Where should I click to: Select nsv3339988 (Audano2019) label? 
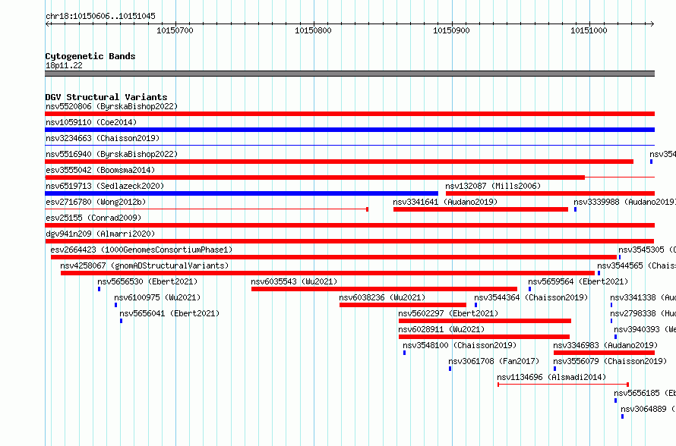624,202
